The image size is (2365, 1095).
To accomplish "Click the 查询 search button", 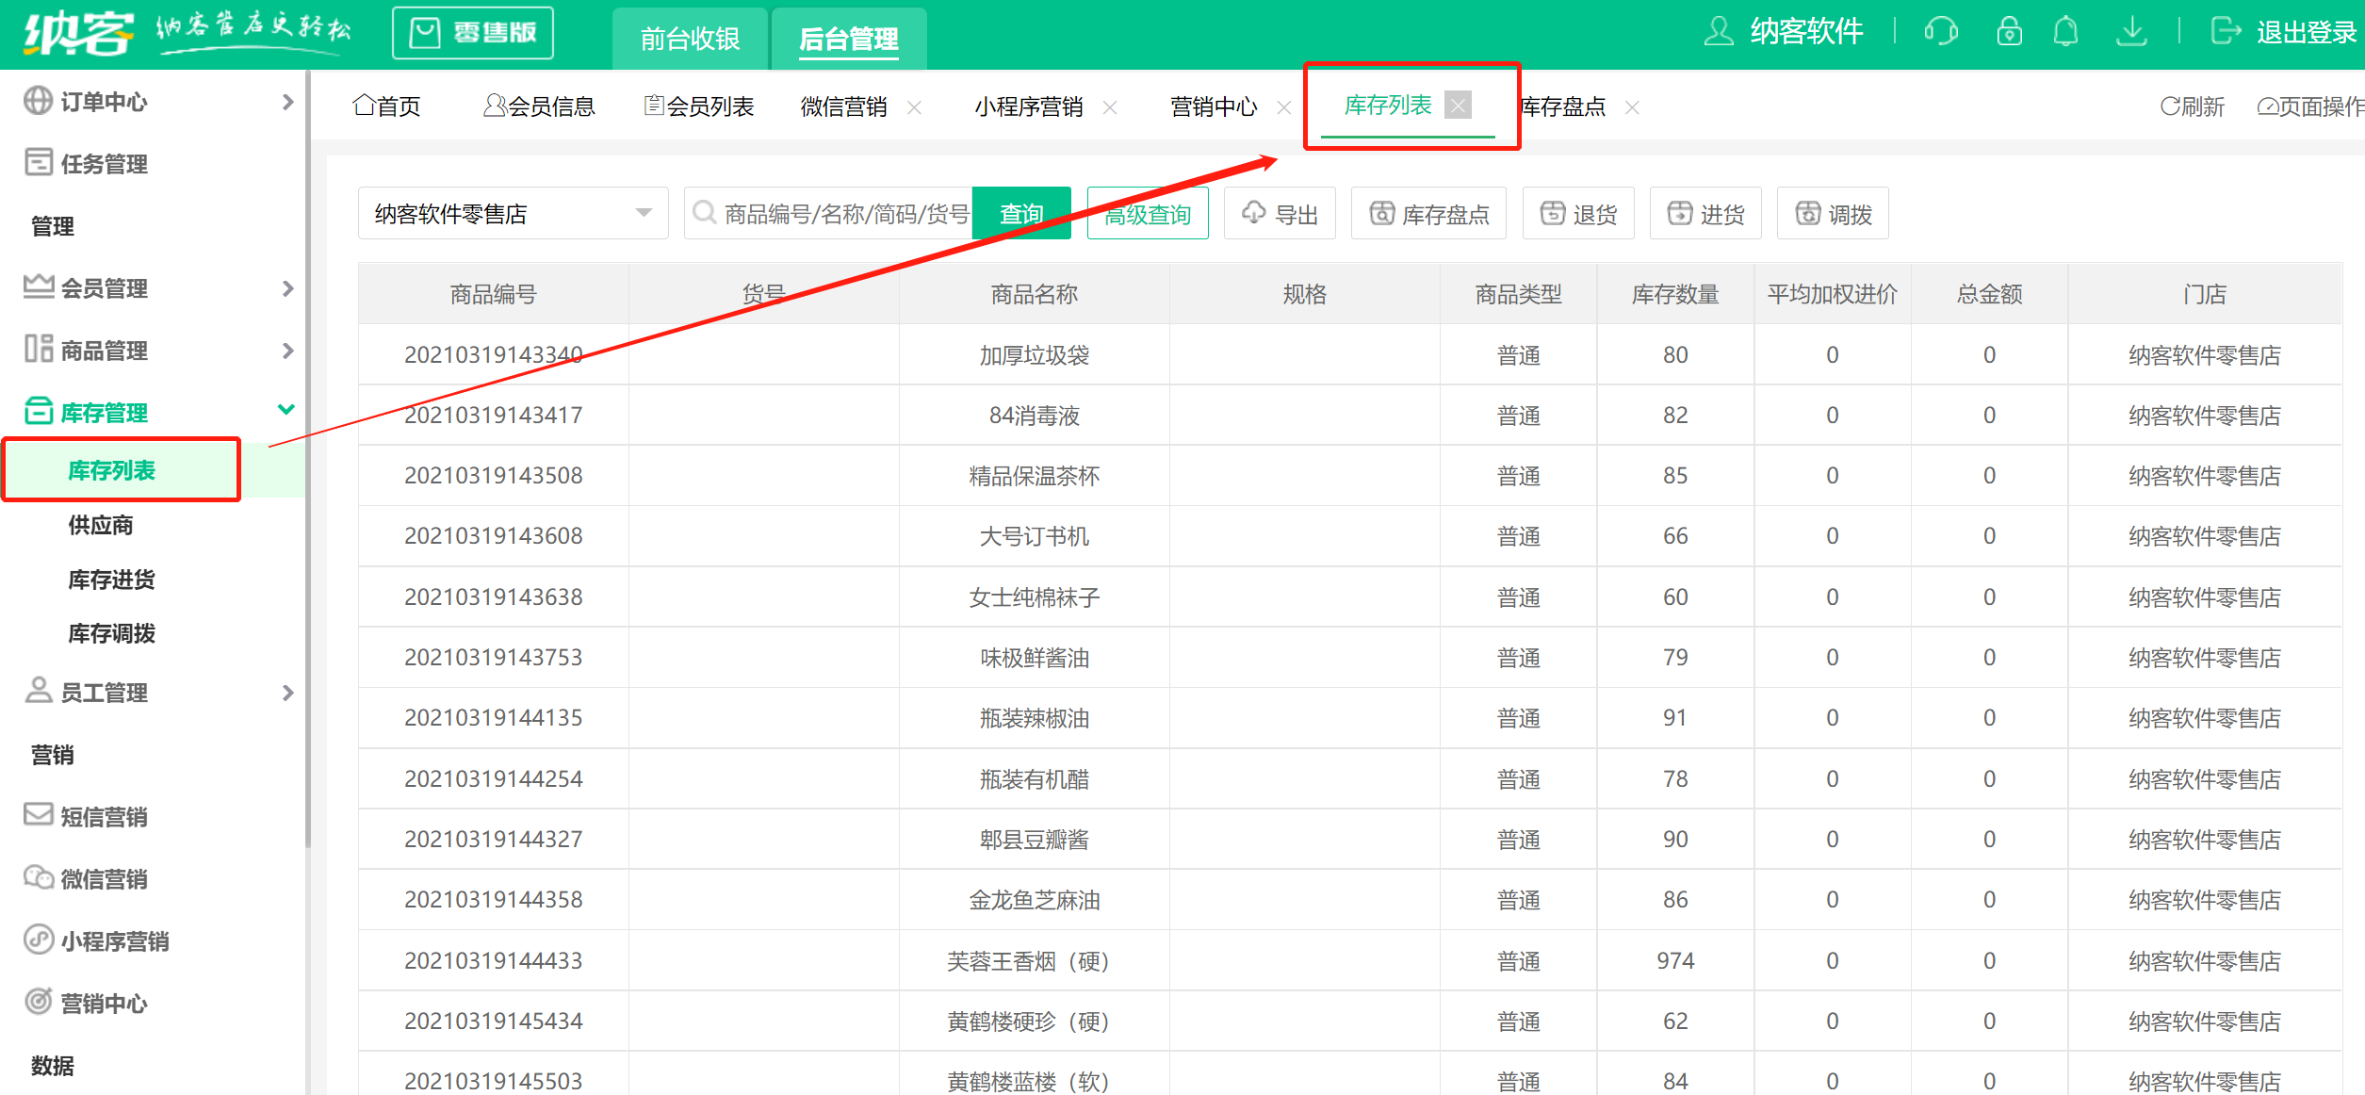I will click(x=1021, y=213).
